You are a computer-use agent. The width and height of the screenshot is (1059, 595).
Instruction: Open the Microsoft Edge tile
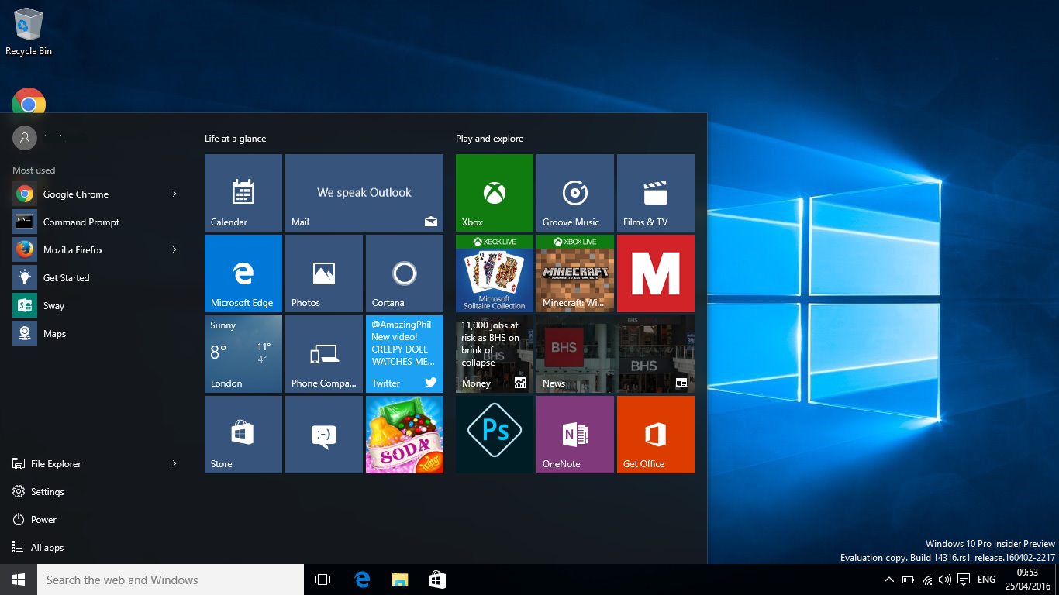[243, 273]
